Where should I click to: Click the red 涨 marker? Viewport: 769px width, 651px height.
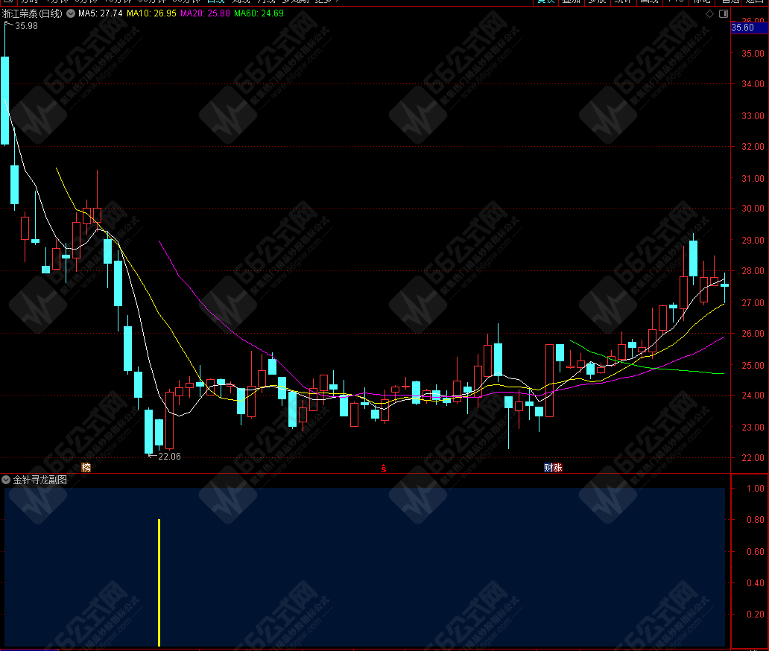[x=558, y=468]
